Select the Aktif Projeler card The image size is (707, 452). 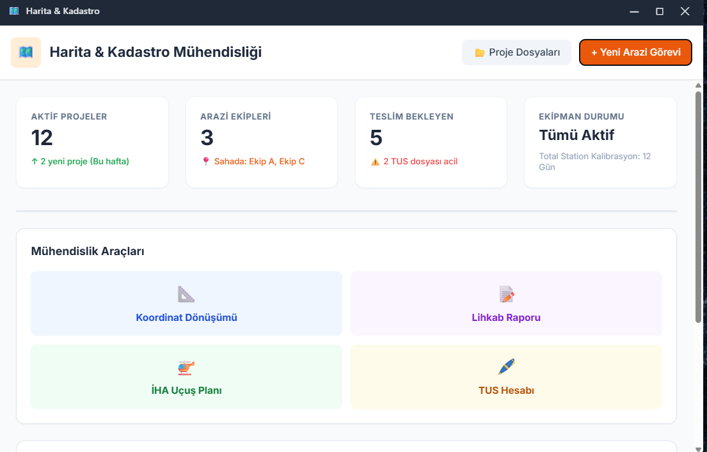(x=92, y=142)
